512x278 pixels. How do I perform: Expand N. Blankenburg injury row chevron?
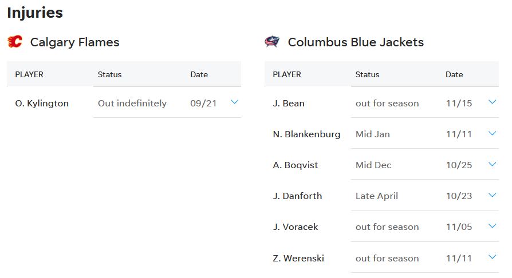pos(492,133)
